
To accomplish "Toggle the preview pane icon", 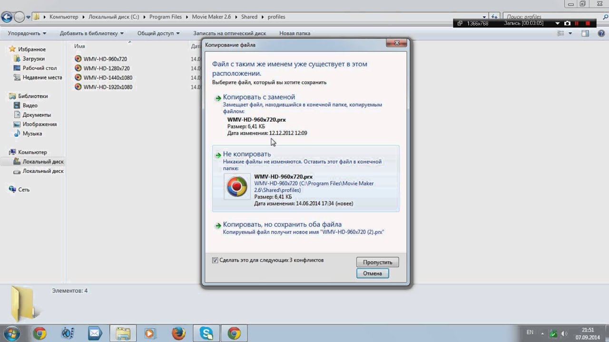I will click(585, 33).
